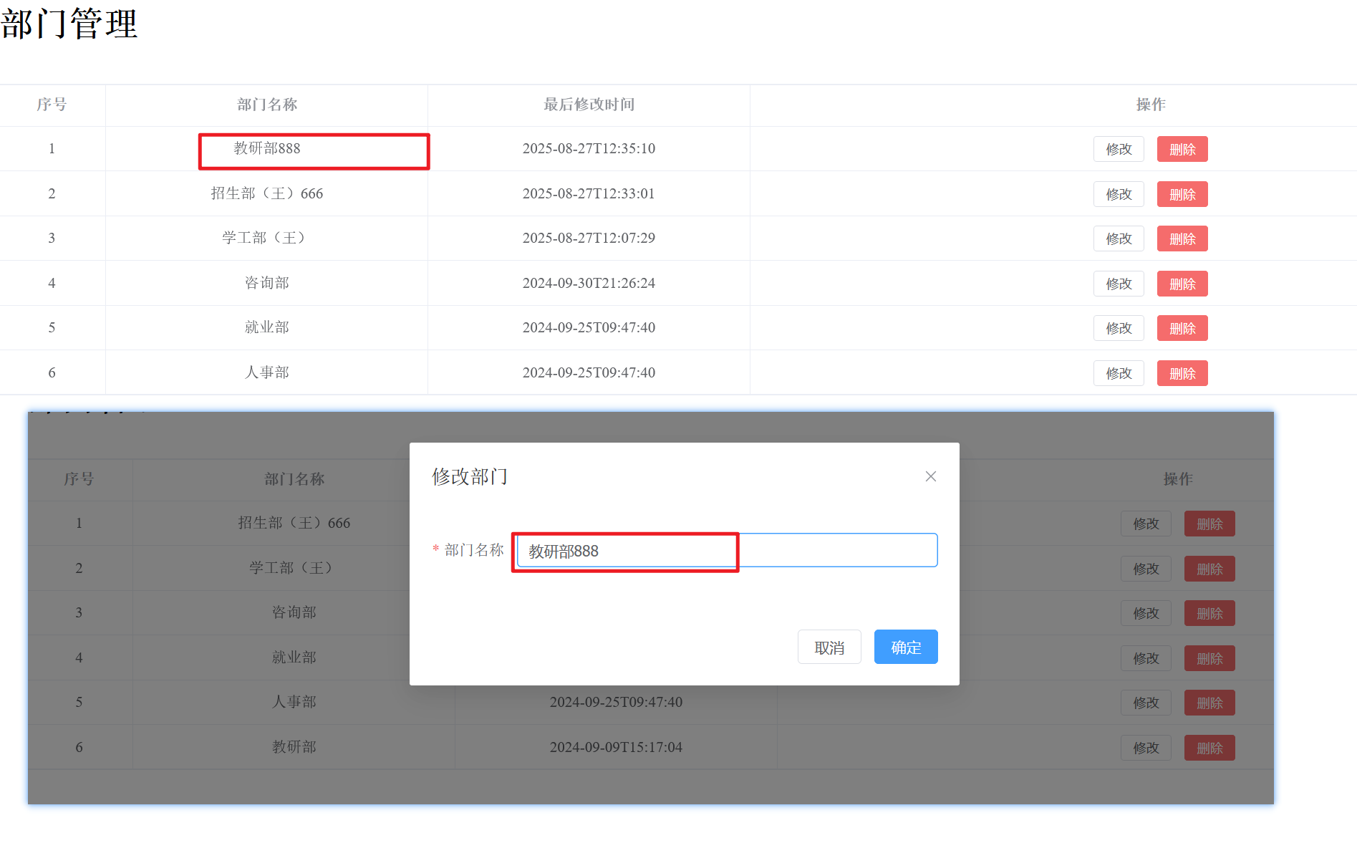Delete the 教研部888 department
The image size is (1357, 843).
(1182, 149)
